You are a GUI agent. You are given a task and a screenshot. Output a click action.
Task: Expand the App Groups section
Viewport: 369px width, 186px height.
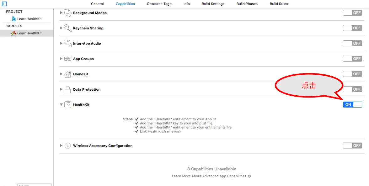tap(61, 59)
